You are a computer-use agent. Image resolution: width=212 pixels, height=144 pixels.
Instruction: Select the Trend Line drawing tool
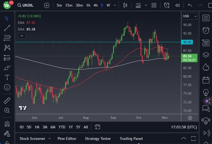click(x=7, y=28)
